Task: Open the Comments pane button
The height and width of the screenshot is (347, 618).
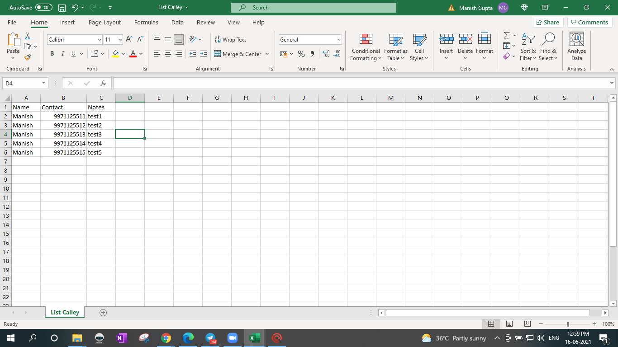Action: 589,22
